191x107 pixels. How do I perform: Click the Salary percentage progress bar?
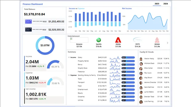pos(128,57)
